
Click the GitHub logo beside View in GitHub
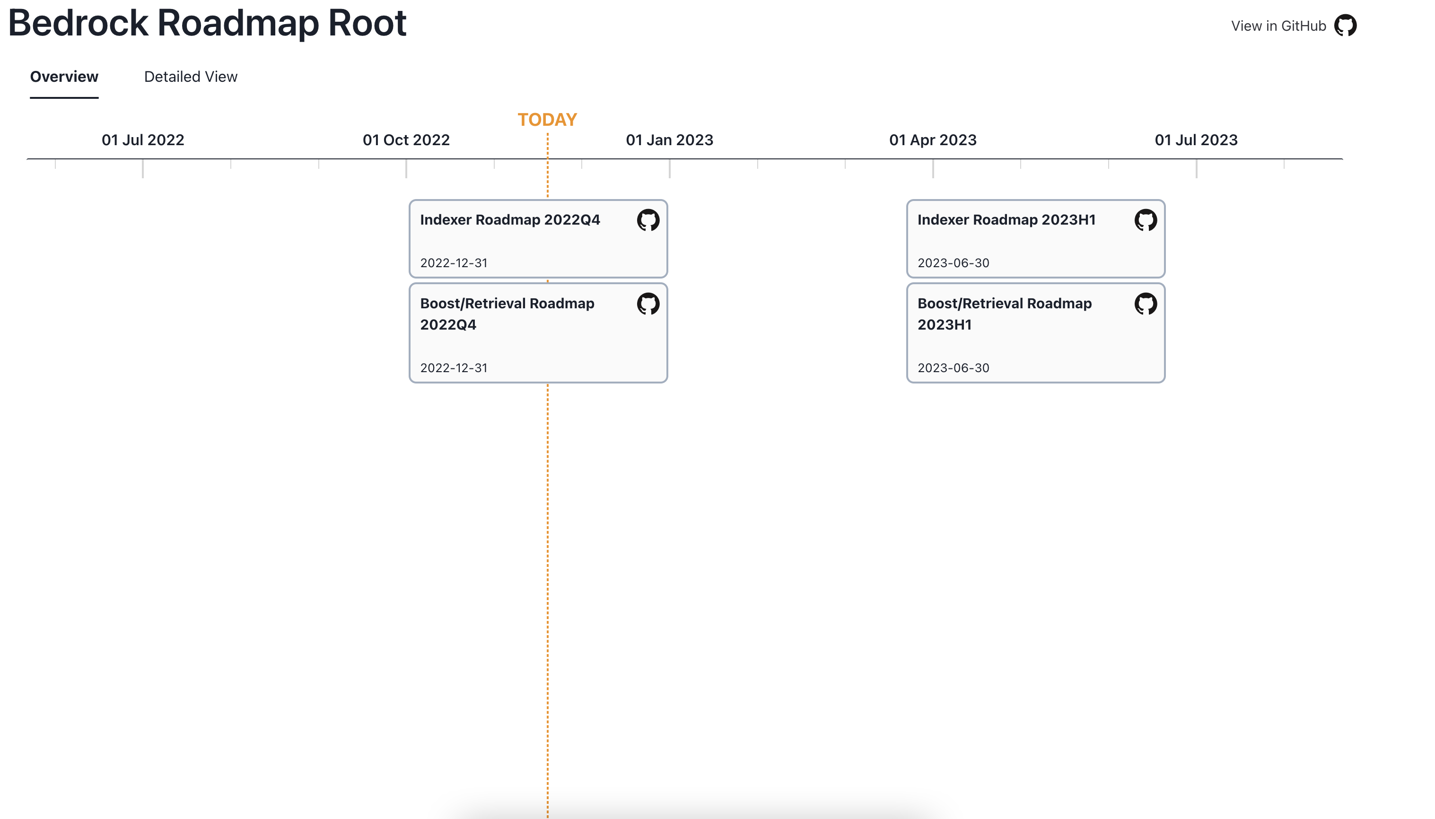click(1345, 26)
